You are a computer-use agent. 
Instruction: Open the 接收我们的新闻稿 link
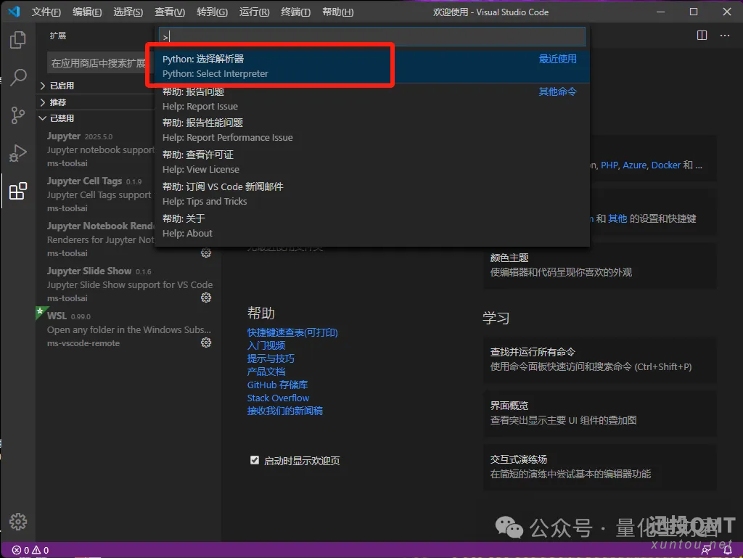point(284,411)
